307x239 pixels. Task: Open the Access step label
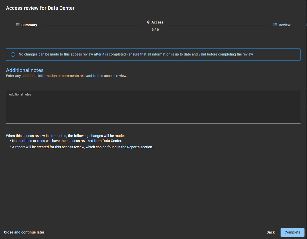[157, 22]
